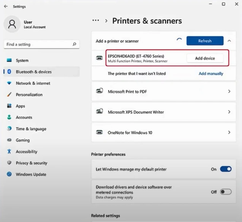Screen dimensions: 242x222
Task: Click the Accessibility figure icon in sidebar
Action: [x=9, y=152]
